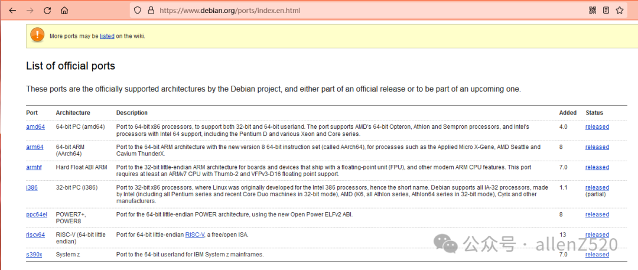Click the 'List of official ports' heading

tap(70, 66)
